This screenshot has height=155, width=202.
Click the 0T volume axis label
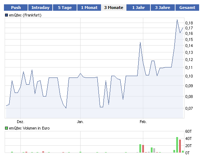[x=187, y=153]
